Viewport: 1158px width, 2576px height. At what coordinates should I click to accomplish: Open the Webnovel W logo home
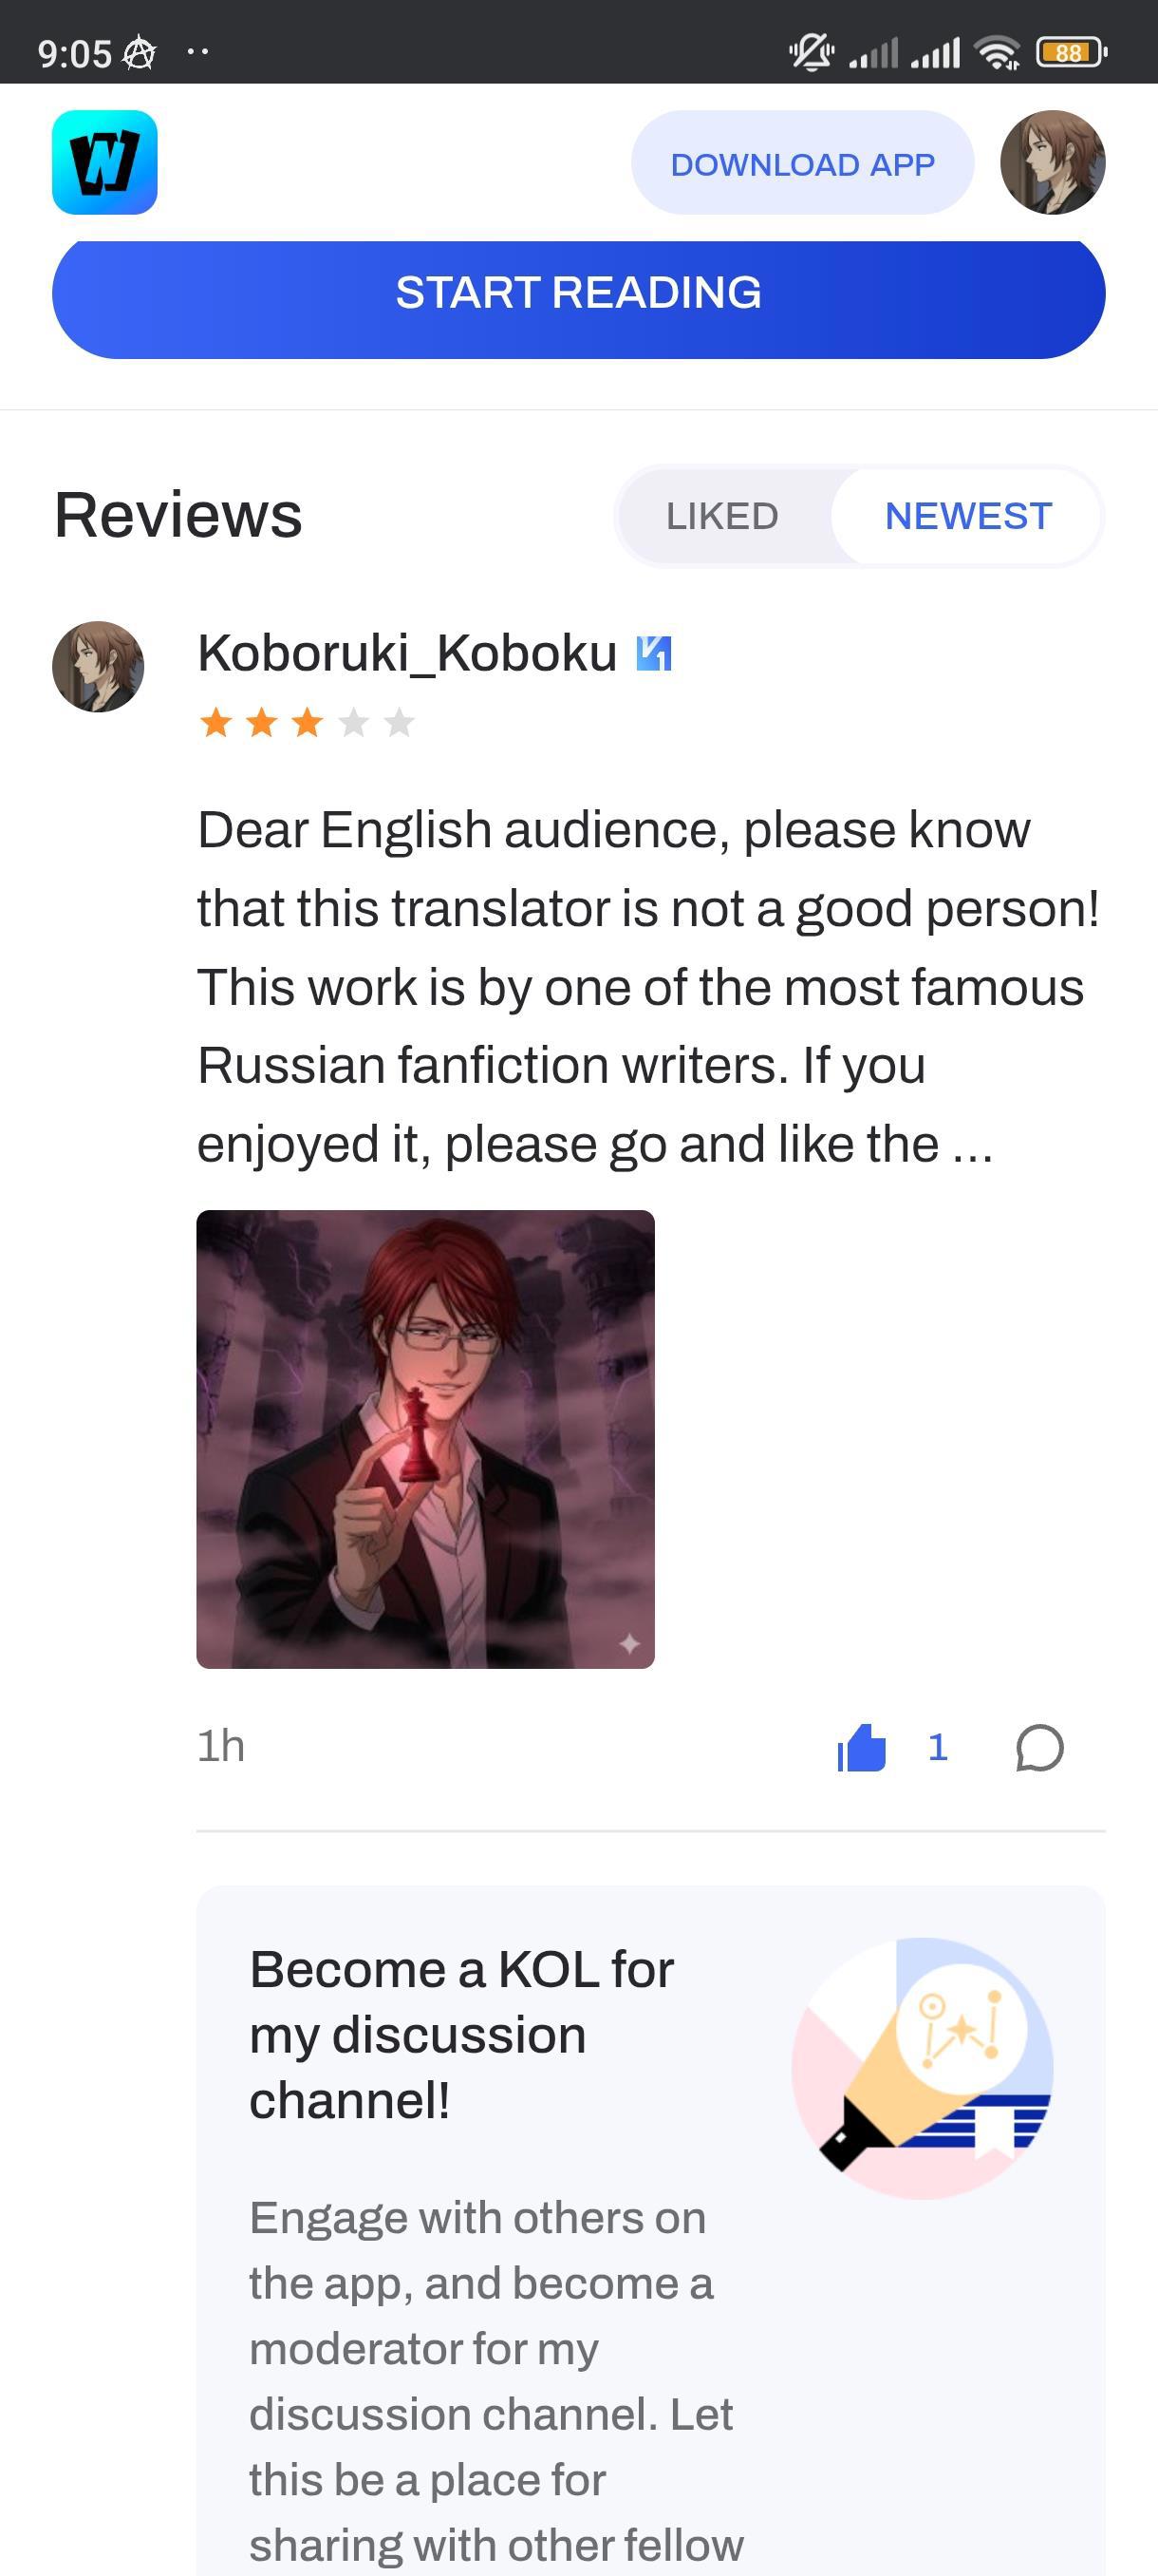[105, 162]
